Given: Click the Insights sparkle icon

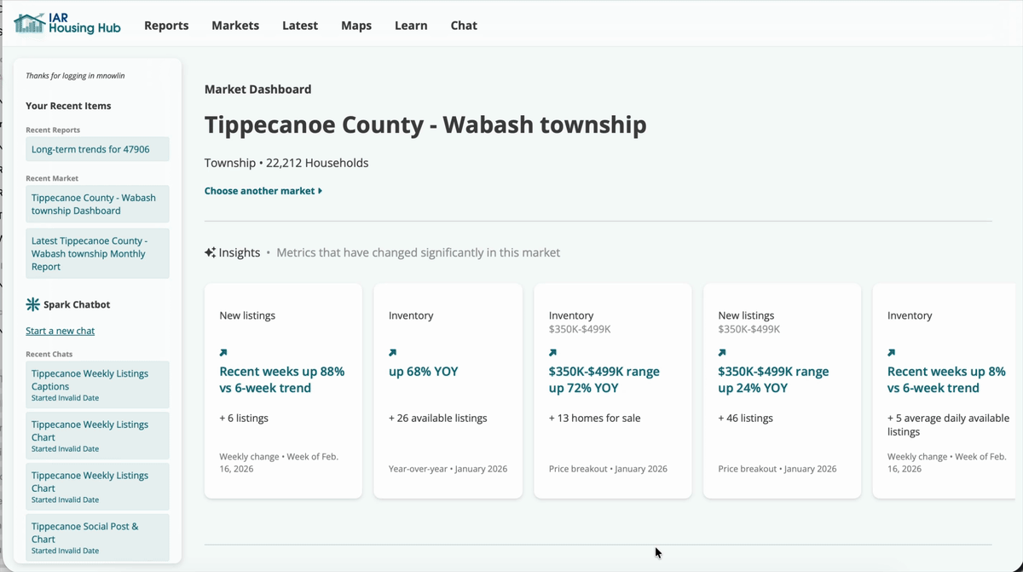Looking at the screenshot, I should (210, 252).
